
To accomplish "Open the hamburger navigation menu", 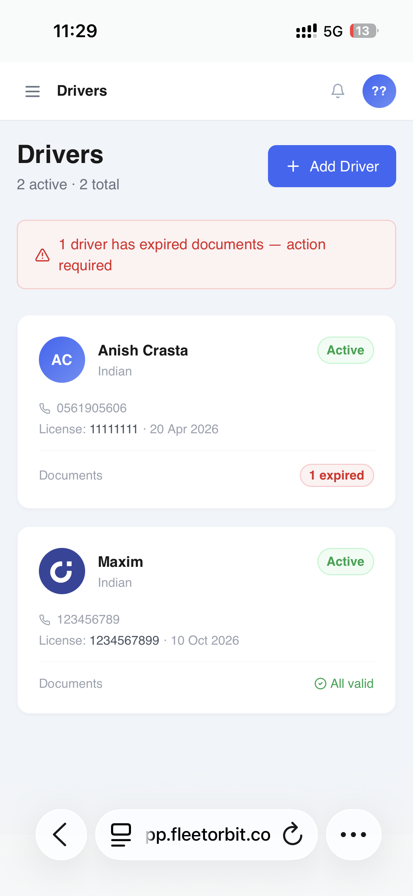I will click(x=33, y=91).
